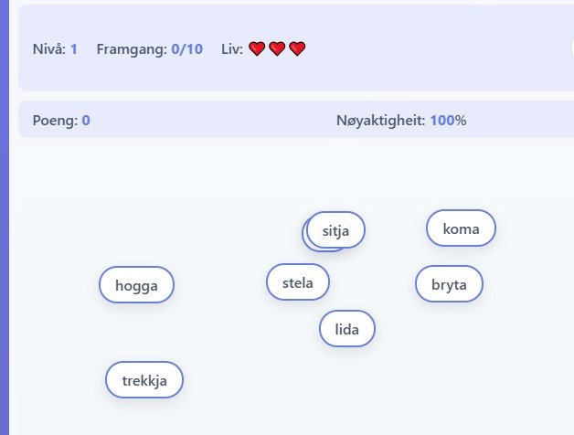The width and height of the screenshot is (574, 435).
Task: Select the 'lida' word bubble
Action: coord(347,329)
